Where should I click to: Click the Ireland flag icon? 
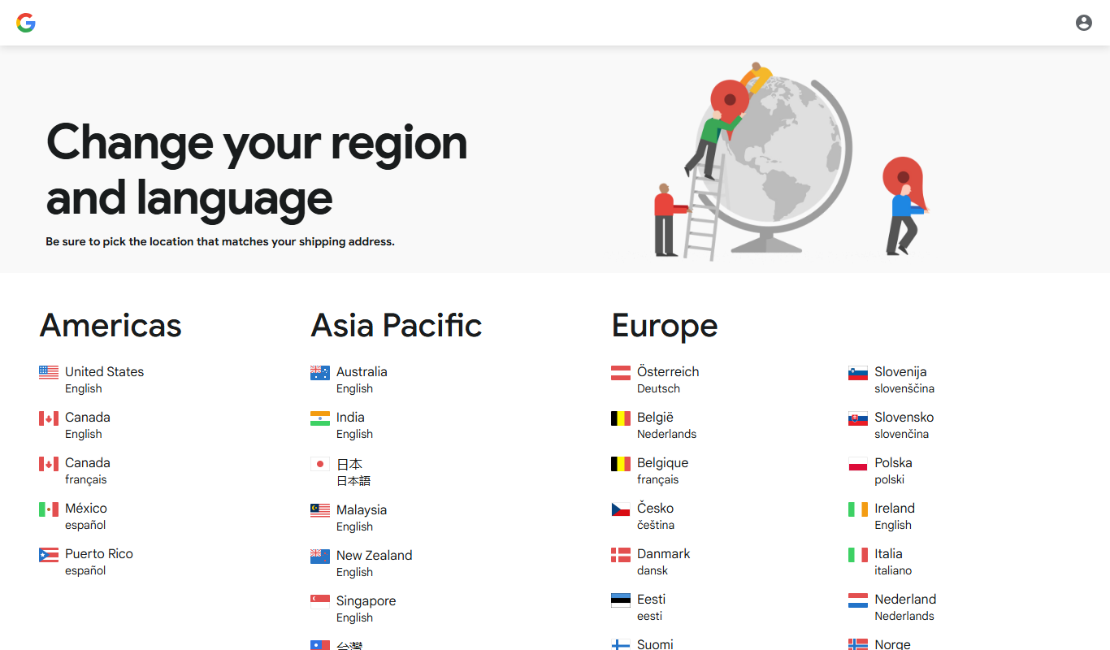pyautogui.click(x=858, y=509)
